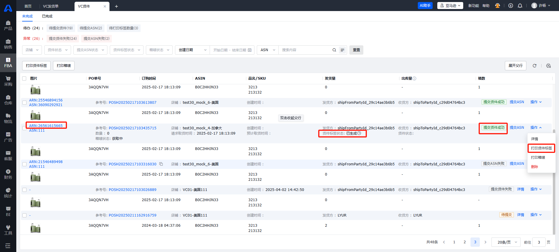This screenshot has width=559, height=252.
Task: Collapse the sidebar menu icon at bottom
Action: pyautogui.click(x=8, y=246)
